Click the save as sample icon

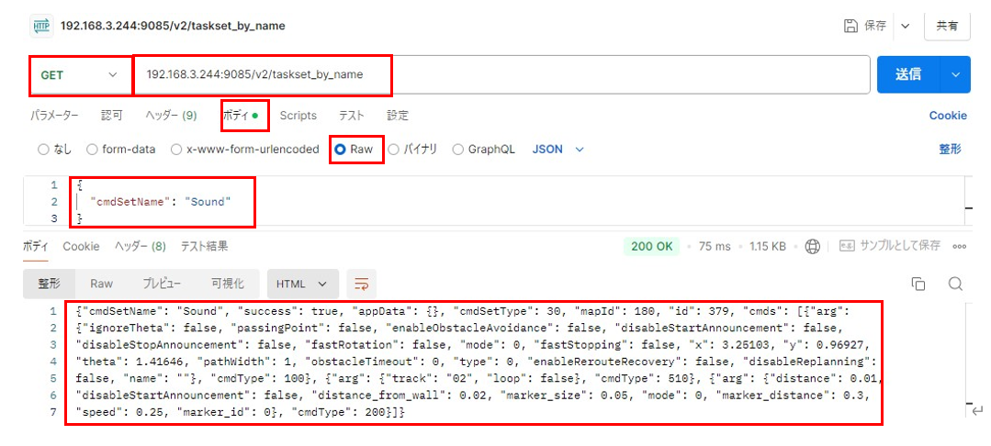[846, 246]
